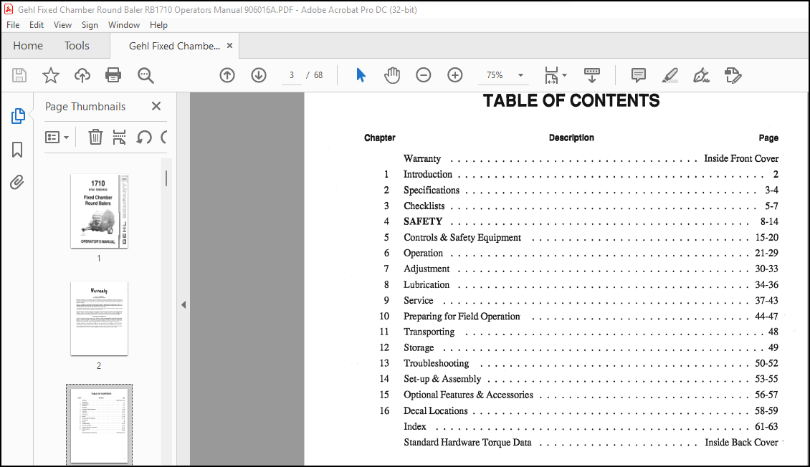The image size is (810, 467).
Task: Click Preparing for Field Operation entry
Action: 462,317
